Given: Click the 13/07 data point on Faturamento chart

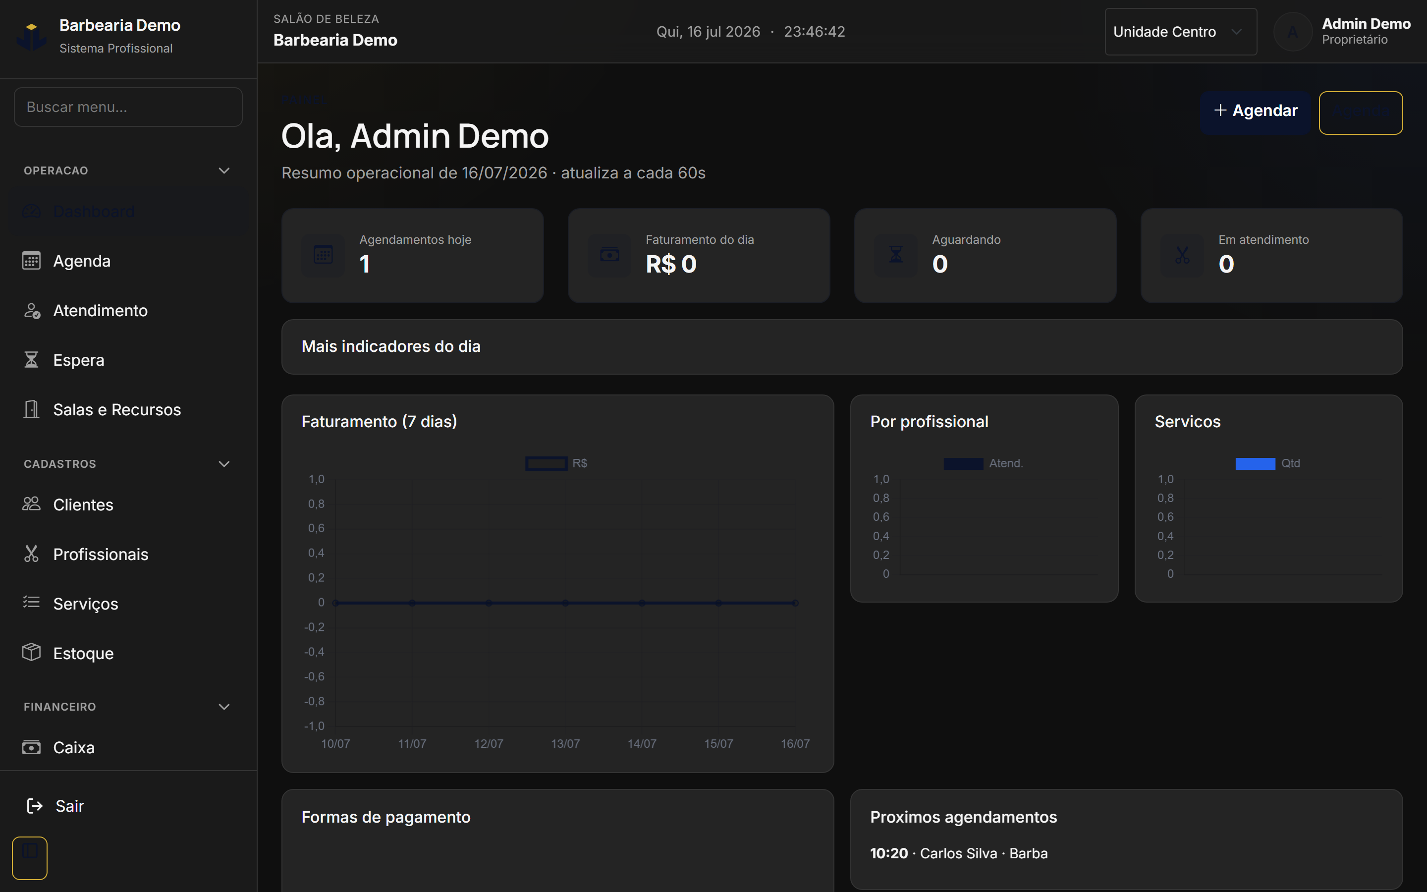Looking at the screenshot, I should coord(565,603).
